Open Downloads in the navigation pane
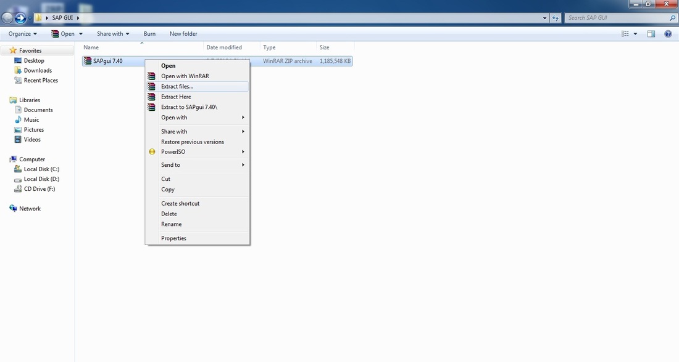Viewport: 679px width, 362px height. click(x=38, y=70)
